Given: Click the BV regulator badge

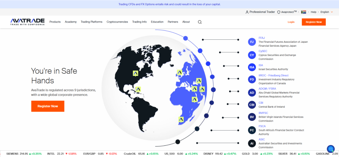Looking at the screenshot, I should coord(252,117).
